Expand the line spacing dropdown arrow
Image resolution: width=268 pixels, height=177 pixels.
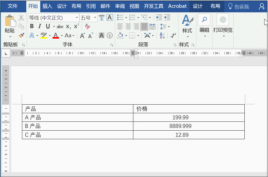(x=169, y=27)
